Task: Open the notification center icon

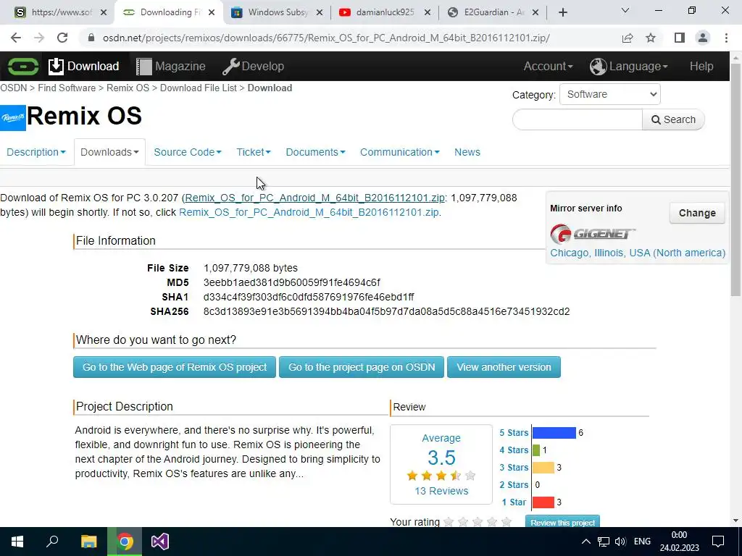Action: 718,542
